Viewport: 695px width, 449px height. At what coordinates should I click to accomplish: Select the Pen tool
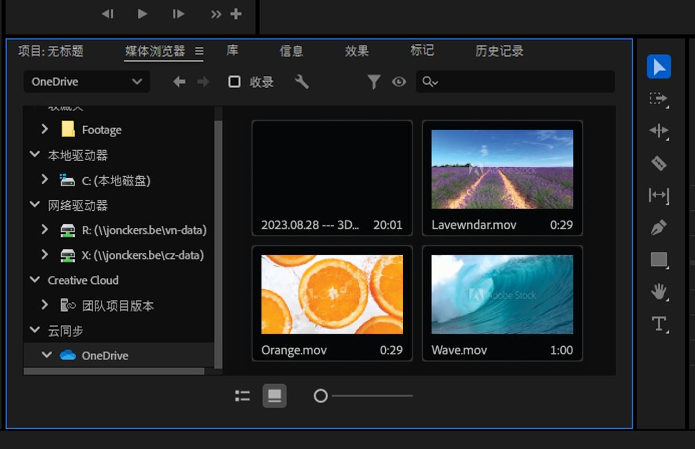click(659, 228)
